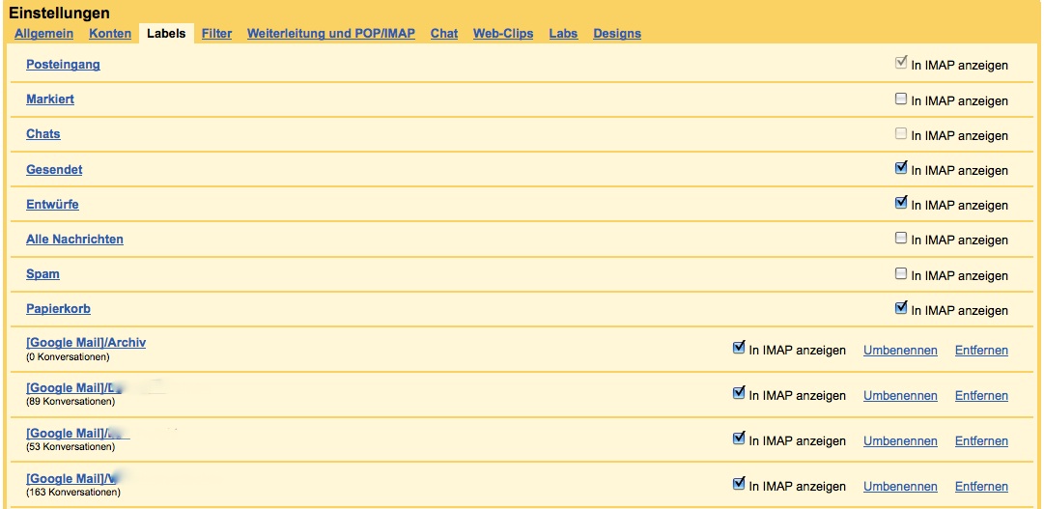Open the Papierkorb label link
The width and height of the screenshot is (1044, 509).
pos(58,309)
